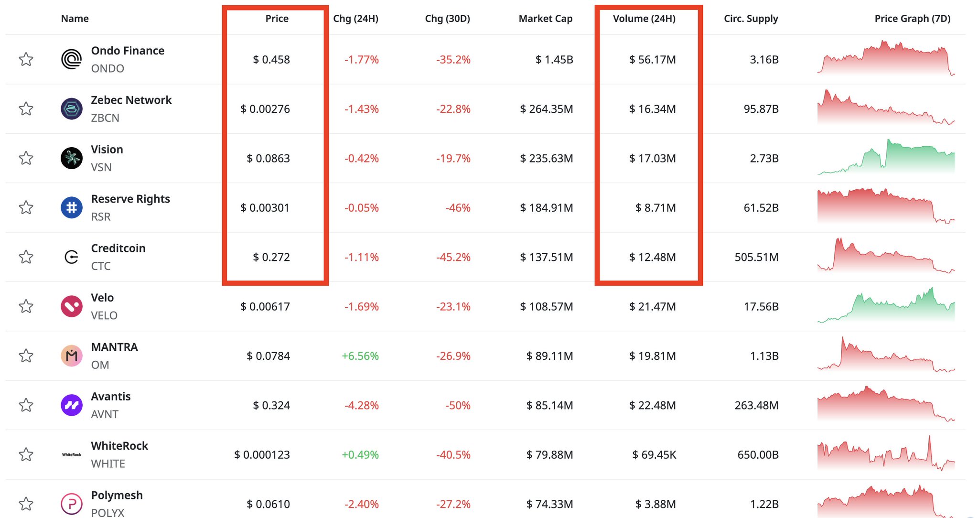
Task: Click the Creditcoin CTC logo
Action: (x=72, y=257)
